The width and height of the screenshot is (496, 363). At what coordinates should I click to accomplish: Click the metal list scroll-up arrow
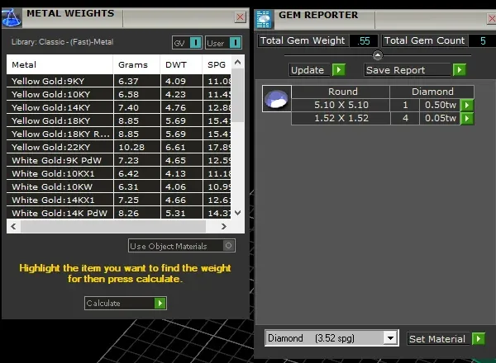pos(237,62)
